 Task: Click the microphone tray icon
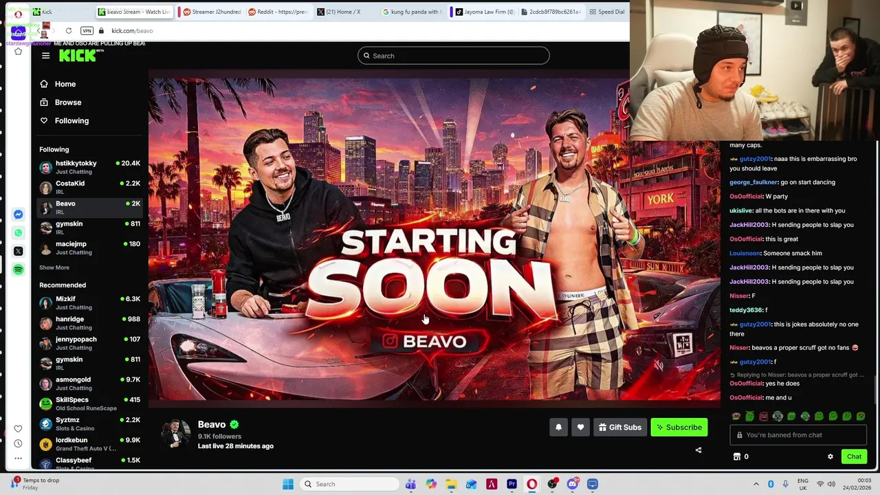[786, 484]
